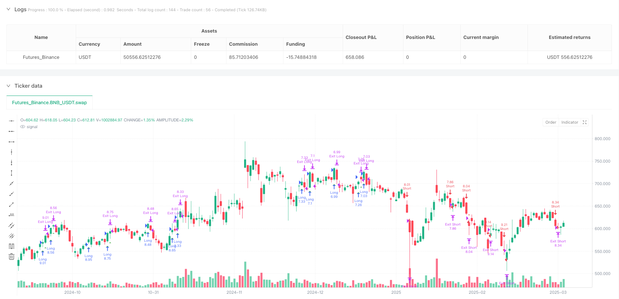Select the Fibonacci retracement lines tool
Viewport: 619px width, 299px height.
pos(12,246)
